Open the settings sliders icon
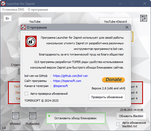151x131 pixels. (x=144, y=18)
